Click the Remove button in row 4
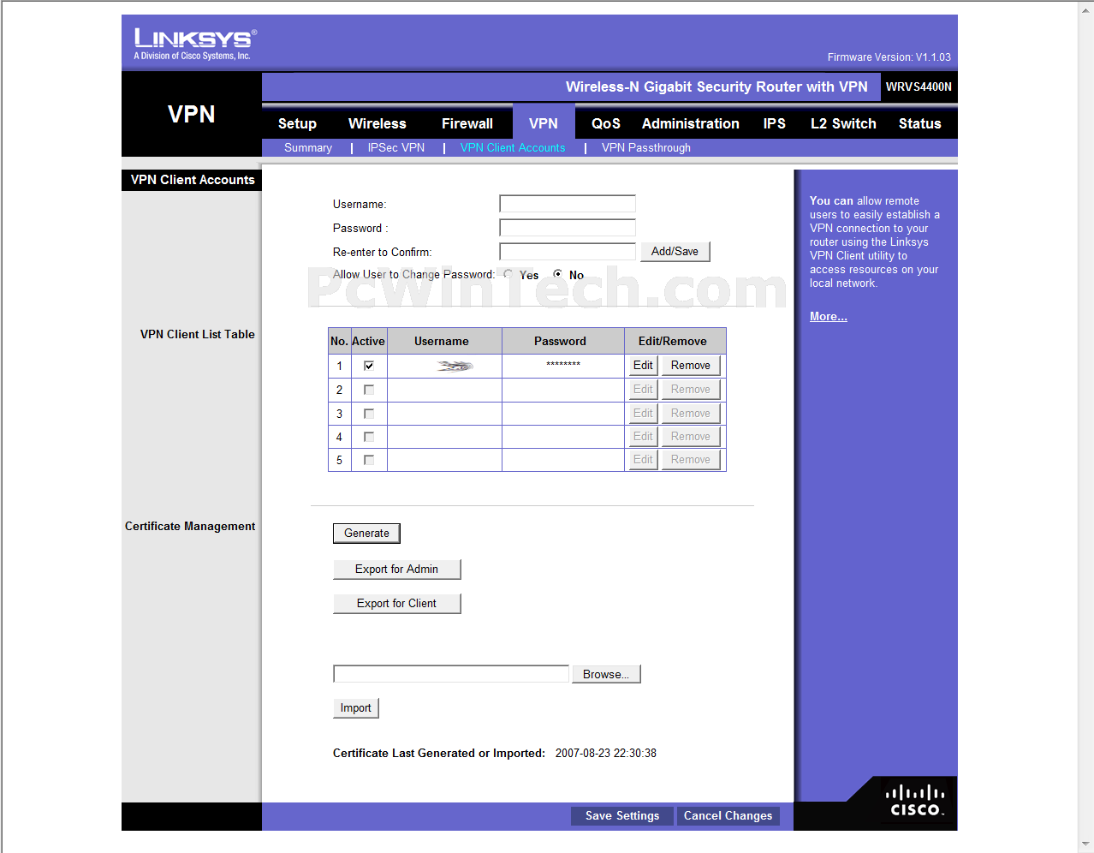Image resolution: width=1094 pixels, height=853 pixels. (x=691, y=437)
